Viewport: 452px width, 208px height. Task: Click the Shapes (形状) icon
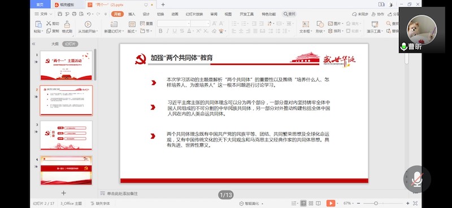pyautogui.click(x=320, y=24)
